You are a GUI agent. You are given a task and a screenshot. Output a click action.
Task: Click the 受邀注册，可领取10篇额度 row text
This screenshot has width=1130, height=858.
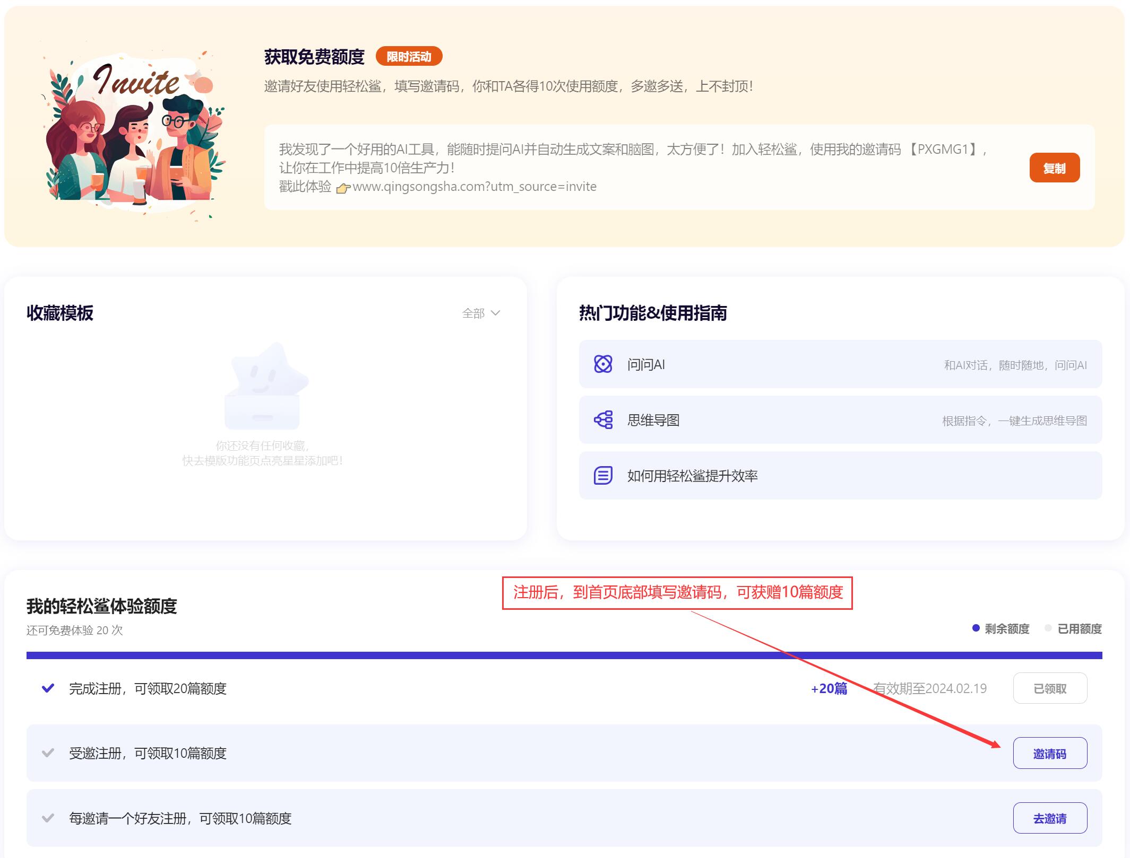tap(148, 753)
